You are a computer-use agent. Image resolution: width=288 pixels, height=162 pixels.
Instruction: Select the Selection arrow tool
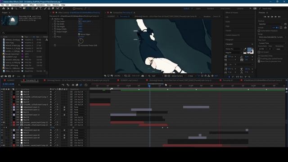point(8,9)
